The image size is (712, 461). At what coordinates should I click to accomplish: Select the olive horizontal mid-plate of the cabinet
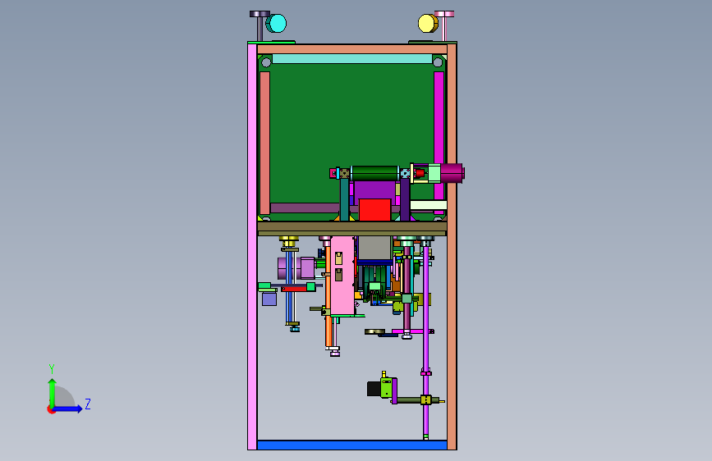tap(352, 229)
